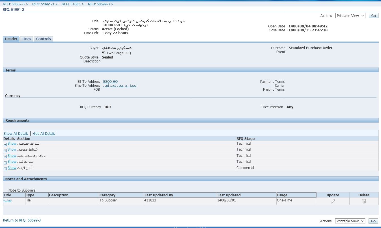
Task: Click the top Go button
Action: (373, 16)
